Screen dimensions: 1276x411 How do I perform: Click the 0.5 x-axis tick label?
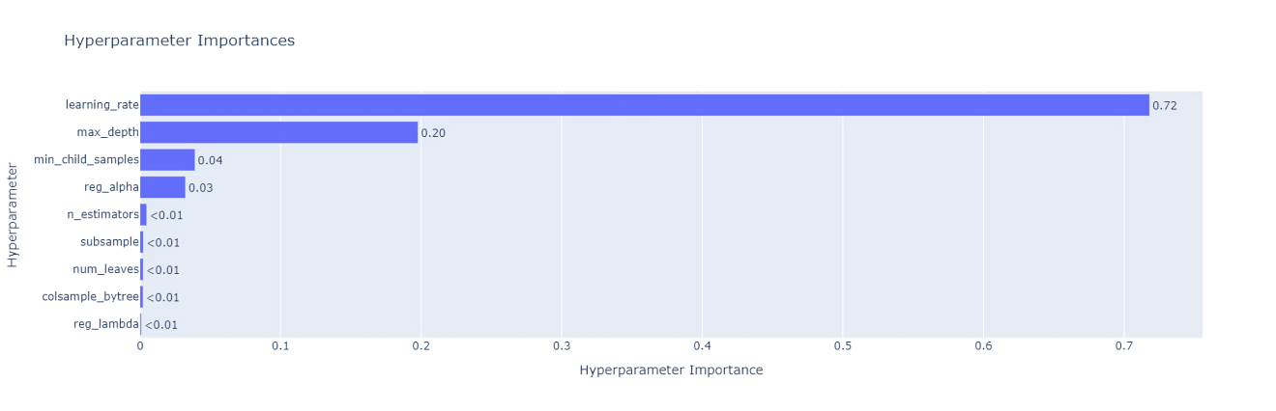click(842, 346)
